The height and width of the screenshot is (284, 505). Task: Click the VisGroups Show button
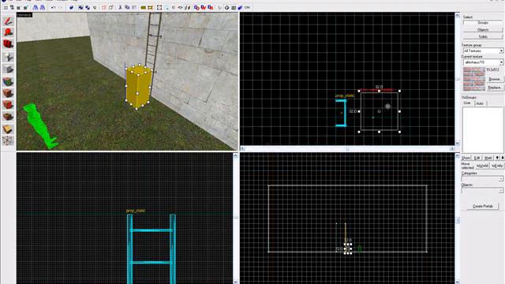coord(466,158)
